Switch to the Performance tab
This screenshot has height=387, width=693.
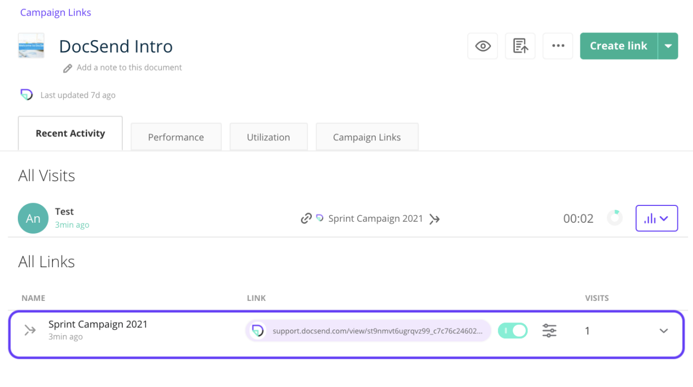tap(176, 137)
